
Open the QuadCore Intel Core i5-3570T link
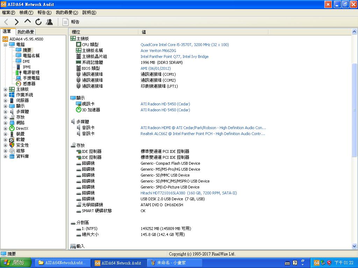pyautogui.click(x=185, y=45)
